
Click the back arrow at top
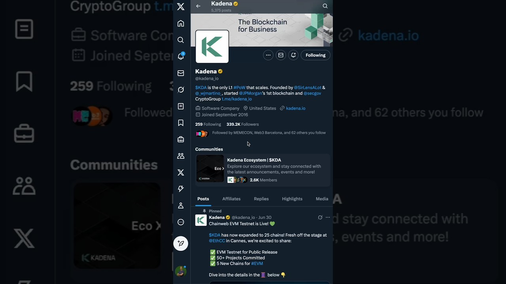(198, 6)
